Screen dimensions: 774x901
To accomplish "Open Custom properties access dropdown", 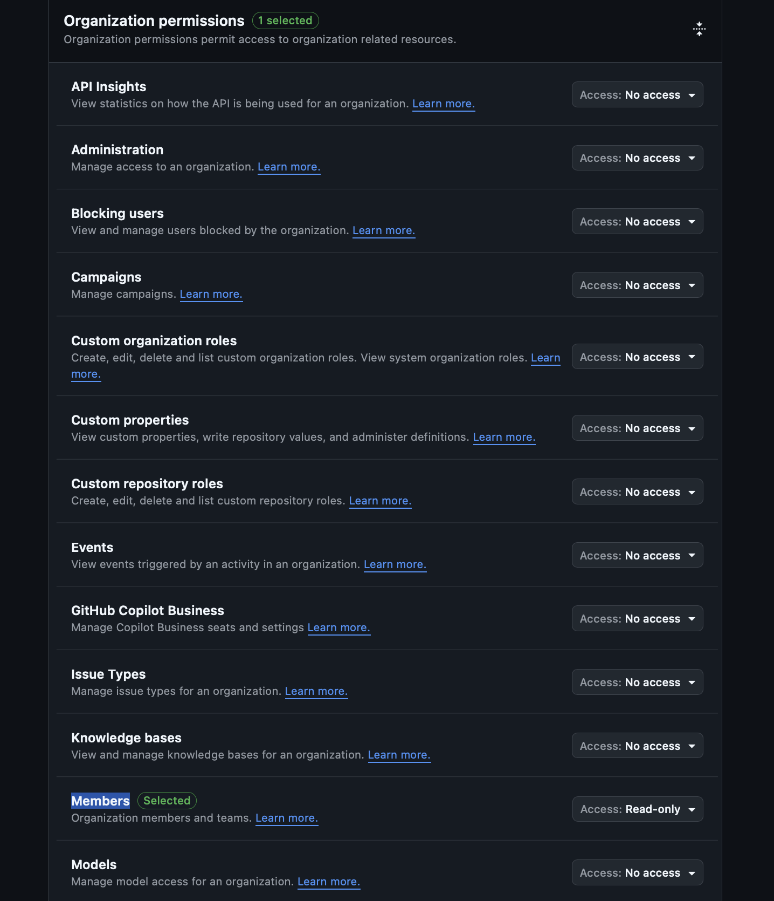I will click(637, 428).
